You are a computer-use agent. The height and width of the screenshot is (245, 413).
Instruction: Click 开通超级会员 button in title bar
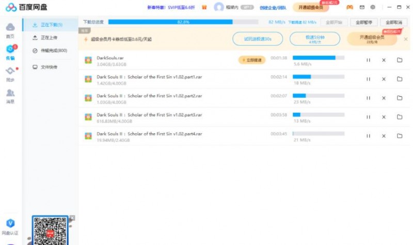click(x=311, y=7)
